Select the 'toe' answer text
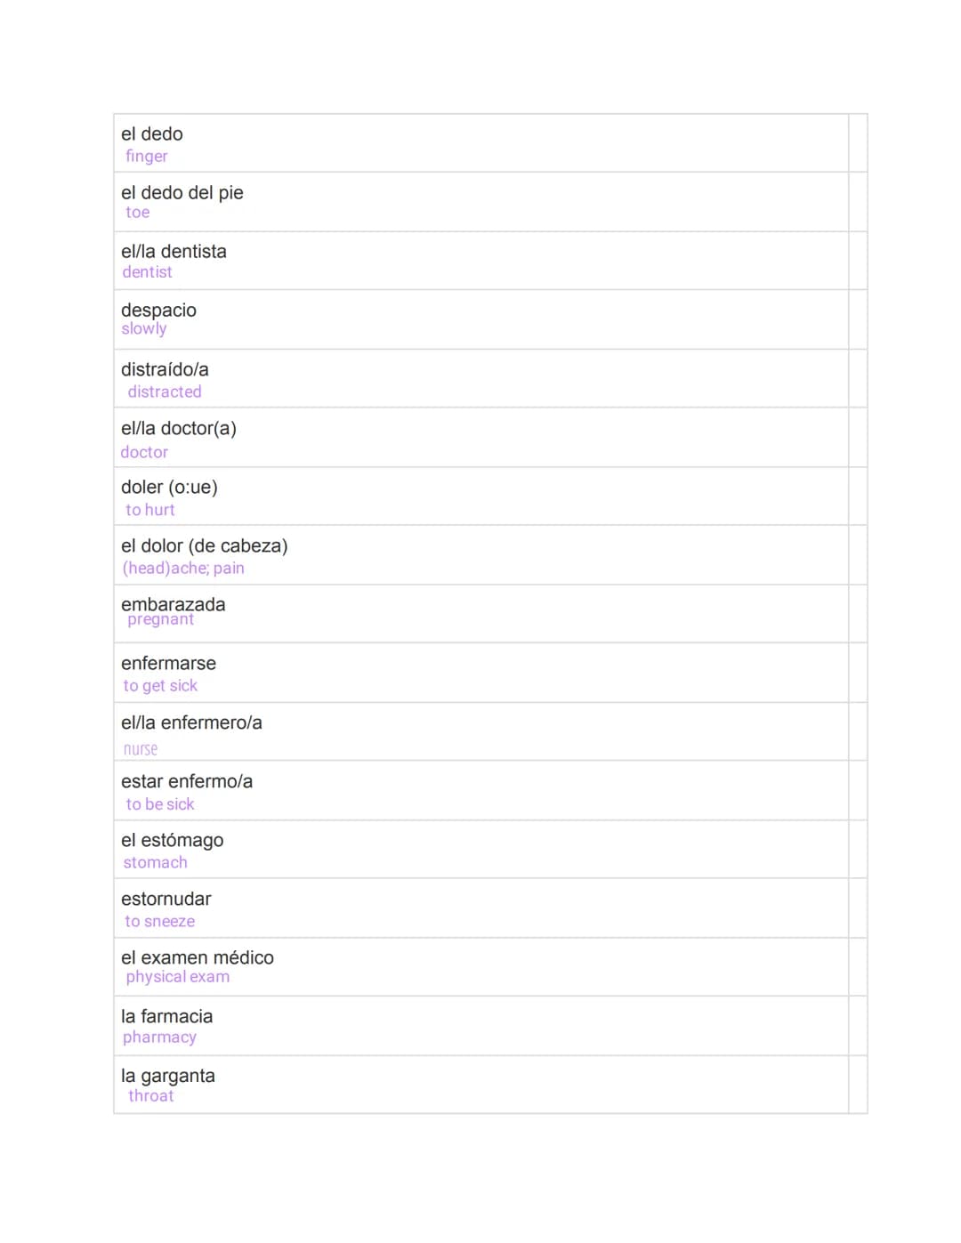 [138, 213]
